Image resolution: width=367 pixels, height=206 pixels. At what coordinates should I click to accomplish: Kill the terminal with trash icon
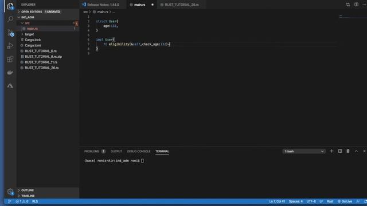[348, 151]
